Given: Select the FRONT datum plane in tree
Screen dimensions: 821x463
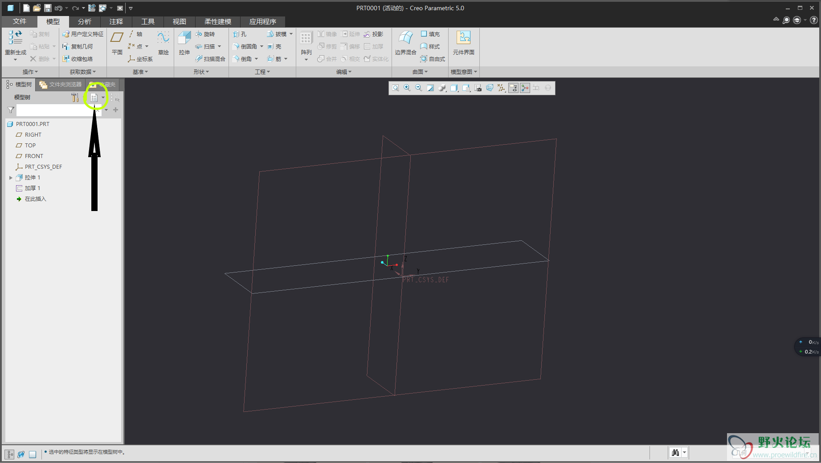Looking at the screenshot, I should click(x=34, y=156).
